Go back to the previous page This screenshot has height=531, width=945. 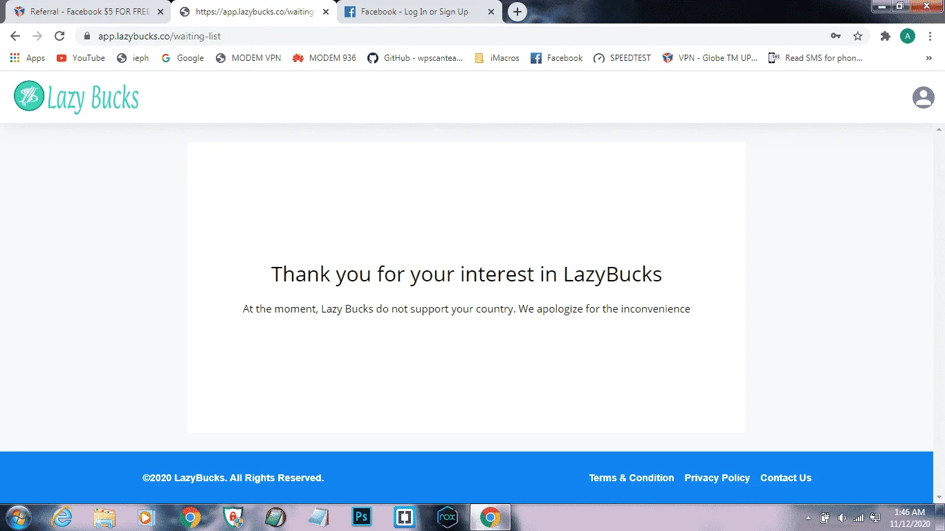[15, 36]
